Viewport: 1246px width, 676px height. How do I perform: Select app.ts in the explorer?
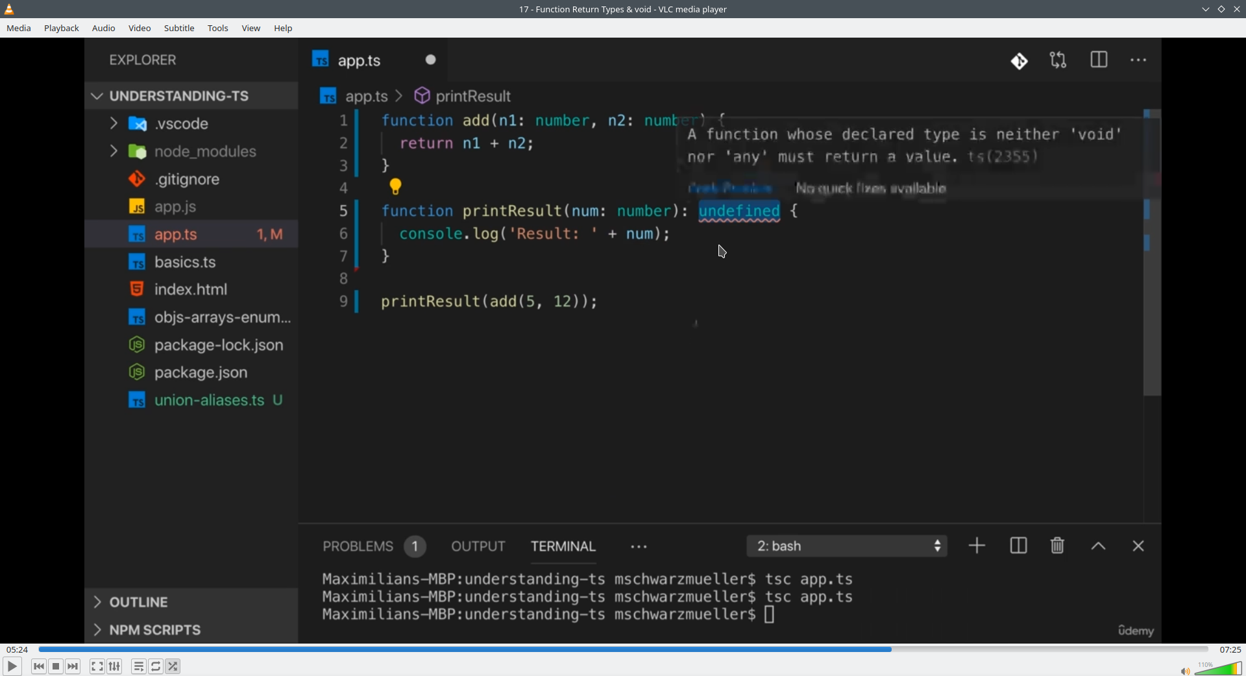click(191, 234)
